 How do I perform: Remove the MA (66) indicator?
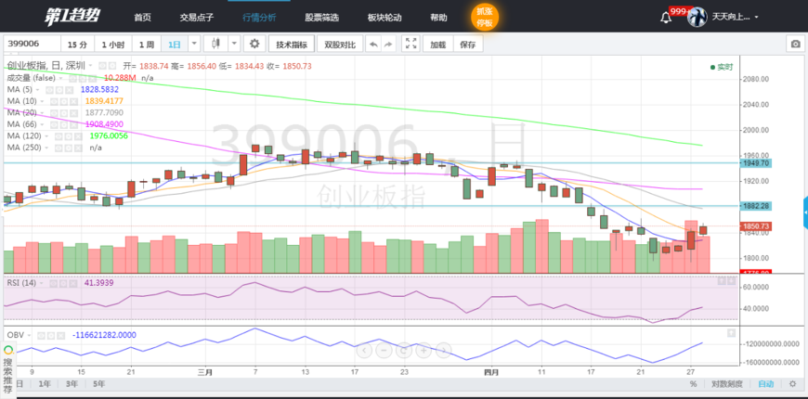(73, 124)
